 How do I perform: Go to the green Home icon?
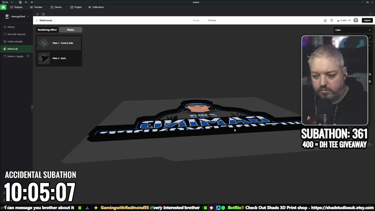(3, 7)
